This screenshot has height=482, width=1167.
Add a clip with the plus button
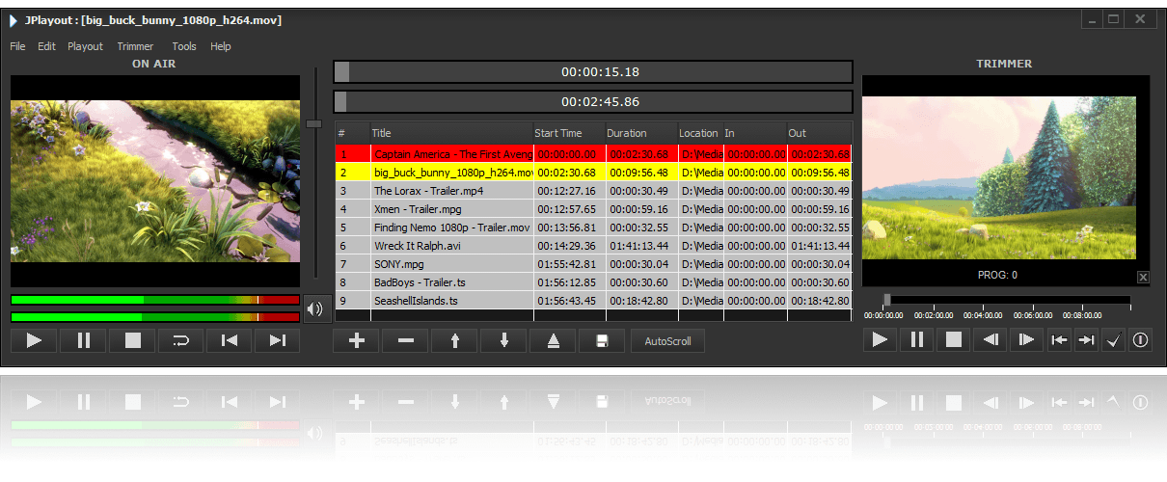pyautogui.click(x=356, y=341)
